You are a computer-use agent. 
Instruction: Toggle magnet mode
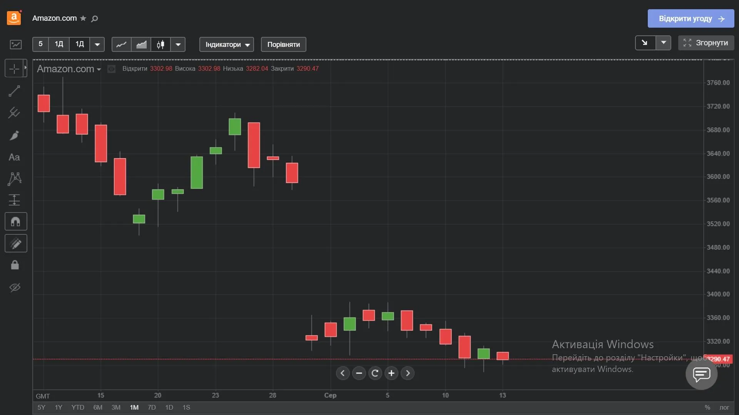pos(16,222)
